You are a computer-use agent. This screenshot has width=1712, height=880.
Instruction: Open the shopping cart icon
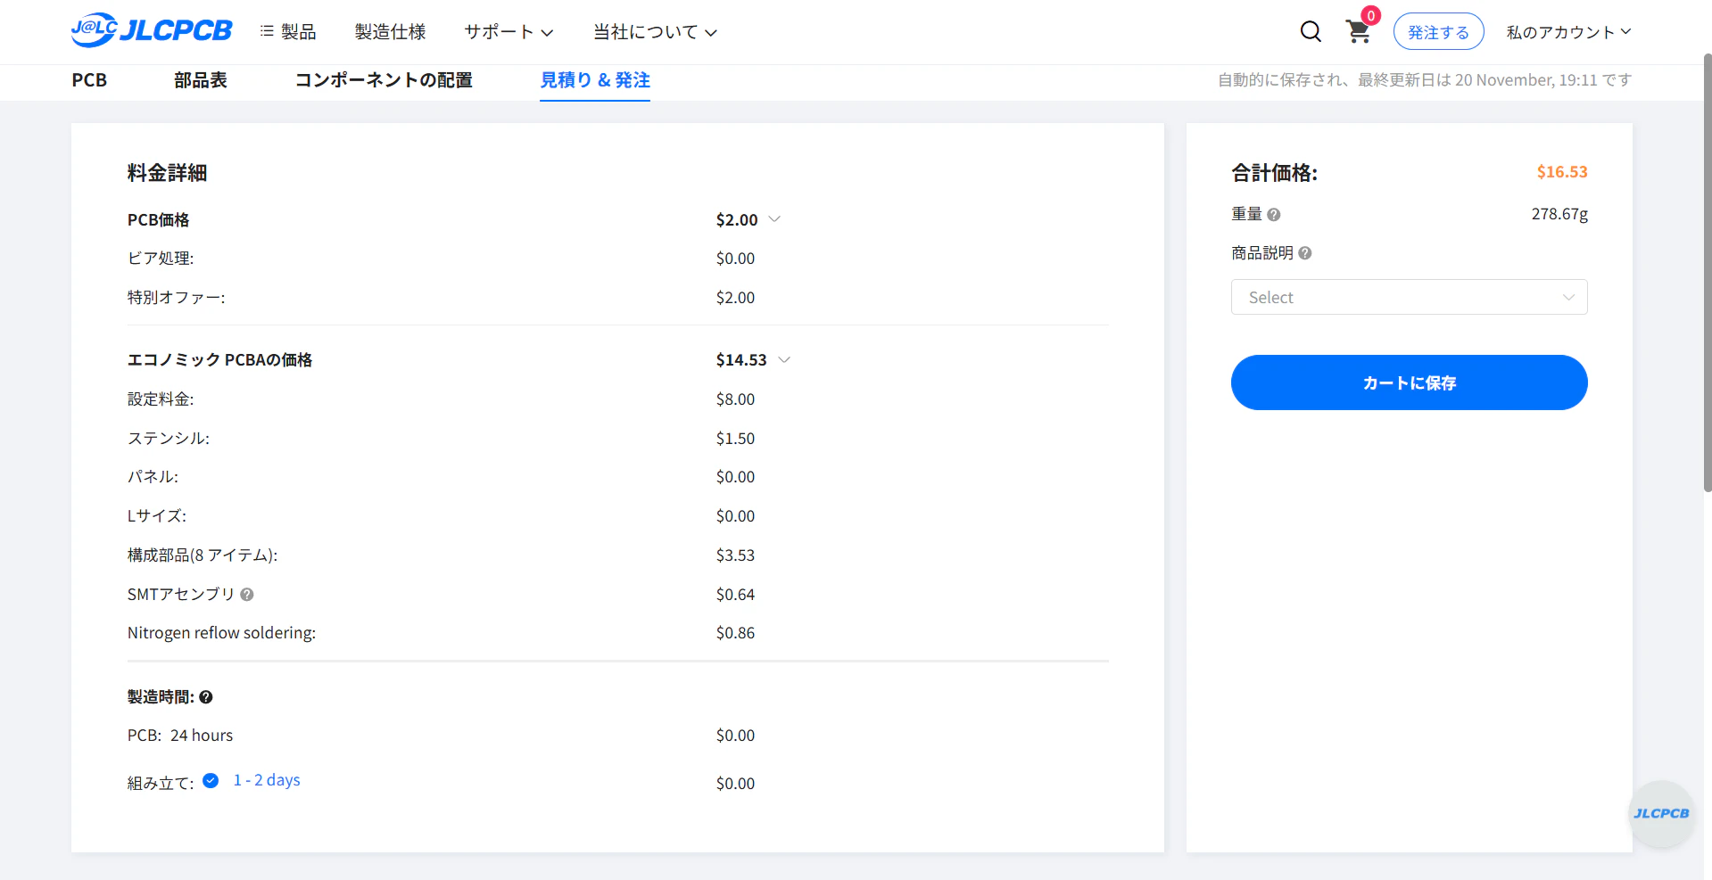[x=1359, y=32]
